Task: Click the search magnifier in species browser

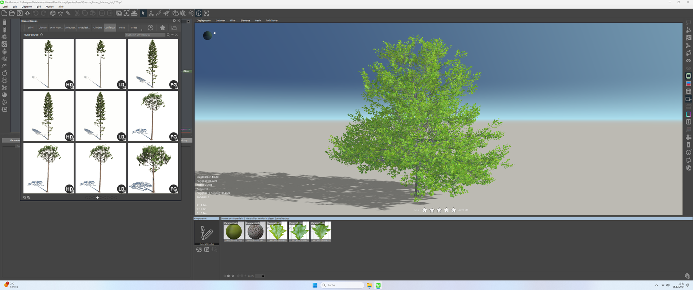Action: coord(168,35)
